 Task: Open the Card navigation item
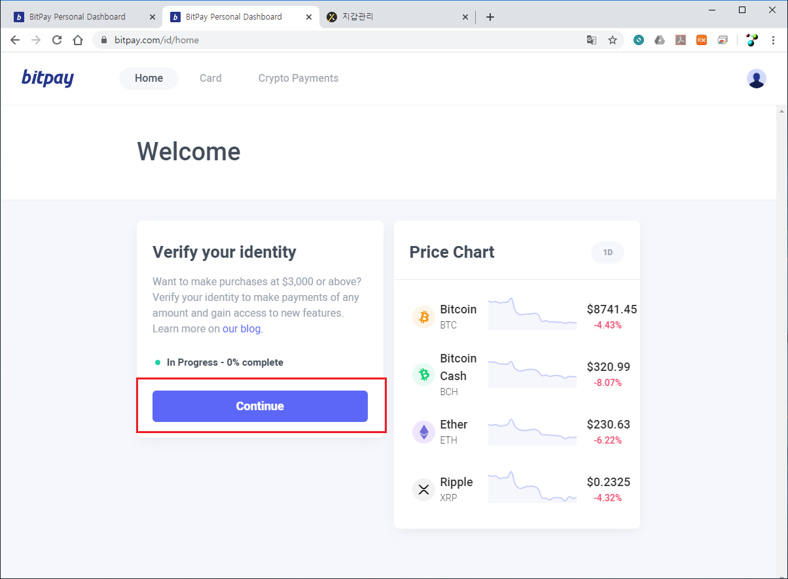point(211,79)
